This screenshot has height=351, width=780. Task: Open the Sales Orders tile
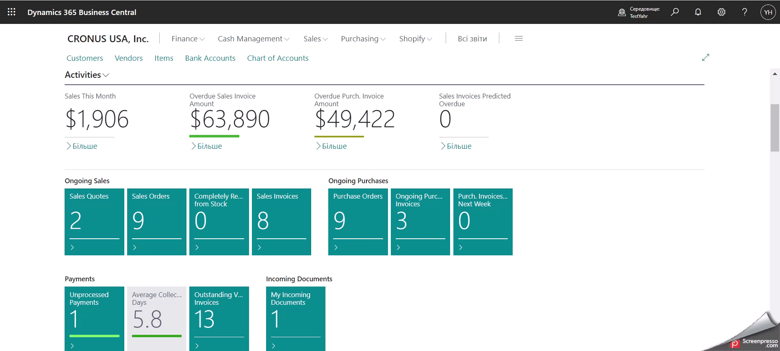(156, 222)
